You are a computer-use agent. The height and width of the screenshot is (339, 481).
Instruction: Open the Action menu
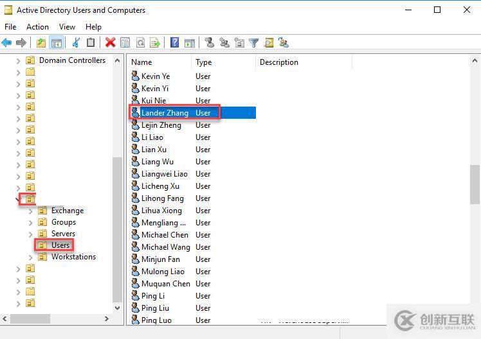37,27
